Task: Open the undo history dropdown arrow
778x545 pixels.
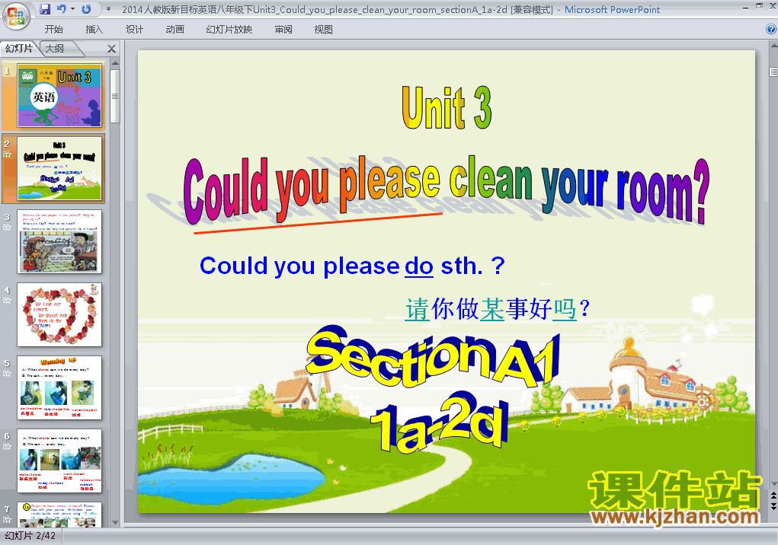Action: pyautogui.click(x=72, y=9)
